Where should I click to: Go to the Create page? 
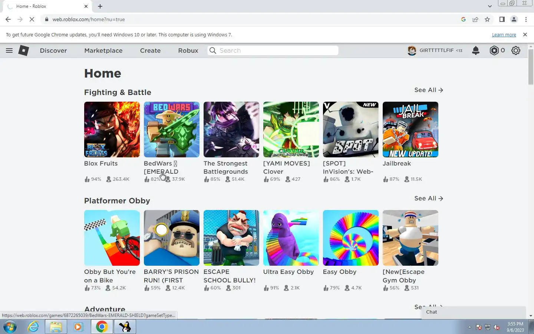tap(150, 50)
